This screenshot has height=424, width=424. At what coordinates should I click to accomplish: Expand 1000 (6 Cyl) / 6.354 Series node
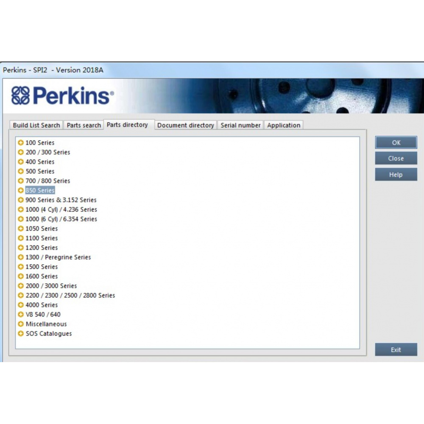pyautogui.click(x=20, y=219)
